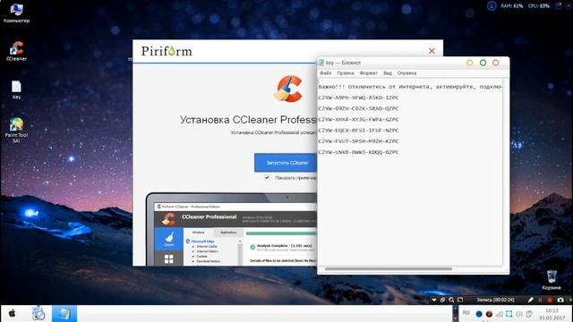Open the Компьютер desktop icon
Screen dimensions: 573x322
pyautogui.click(x=16, y=13)
